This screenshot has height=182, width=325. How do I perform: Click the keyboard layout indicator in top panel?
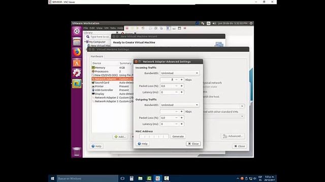pyautogui.click(x=209, y=23)
